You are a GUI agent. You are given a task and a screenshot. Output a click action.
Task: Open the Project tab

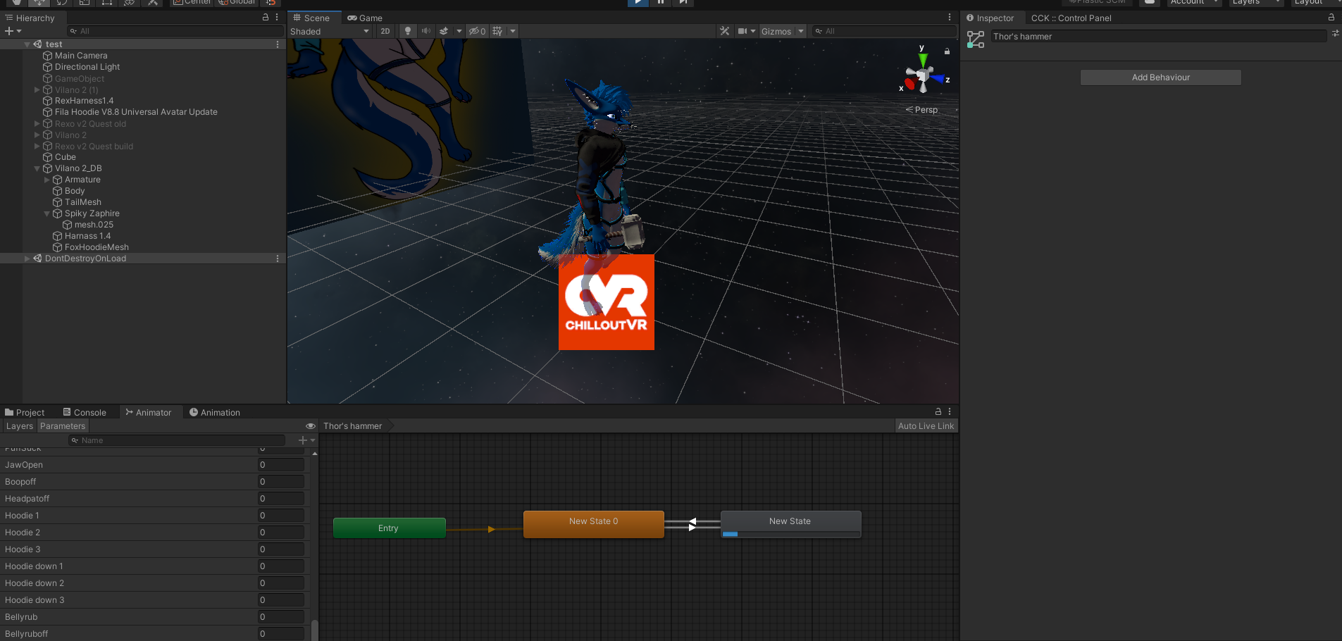tap(25, 412)
